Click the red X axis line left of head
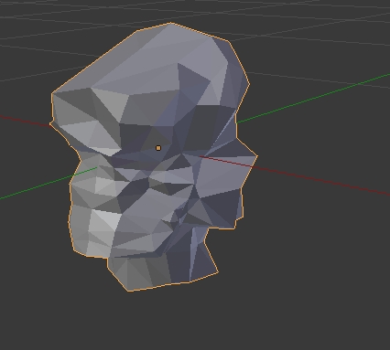 click(25, 121)
